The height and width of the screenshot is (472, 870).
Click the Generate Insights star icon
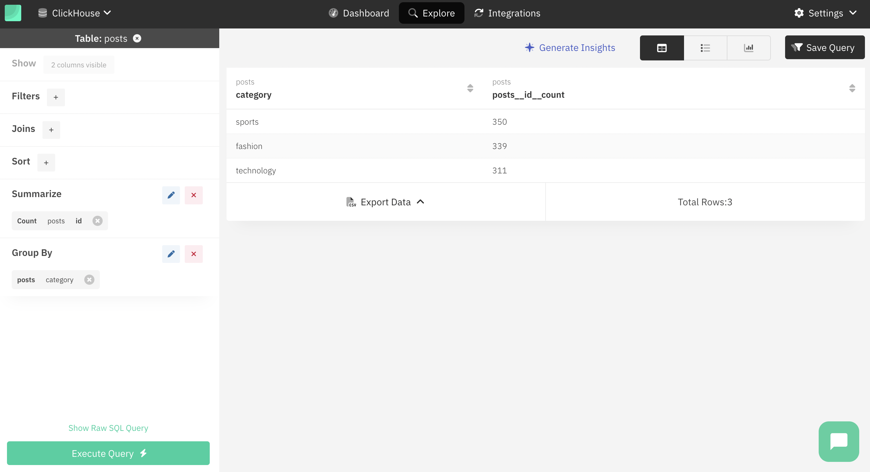[529, 47]
